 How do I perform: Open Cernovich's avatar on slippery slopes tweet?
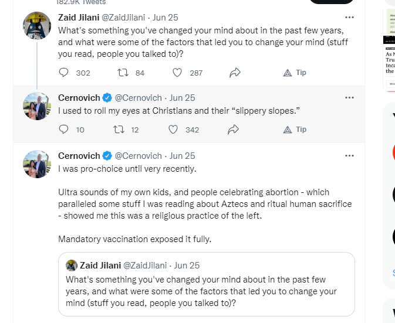click(36, 106)
